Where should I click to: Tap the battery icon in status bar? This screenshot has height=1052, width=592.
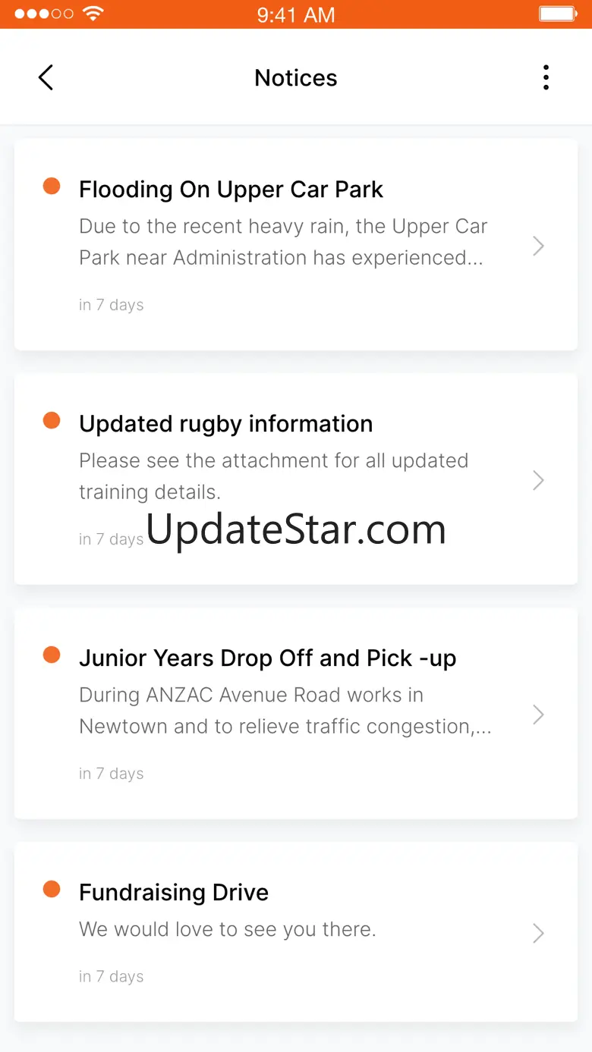(x=558, y=14)
